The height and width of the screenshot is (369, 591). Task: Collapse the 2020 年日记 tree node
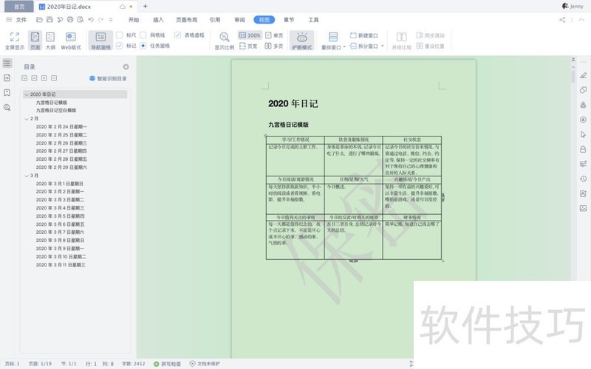coord(26,94)
